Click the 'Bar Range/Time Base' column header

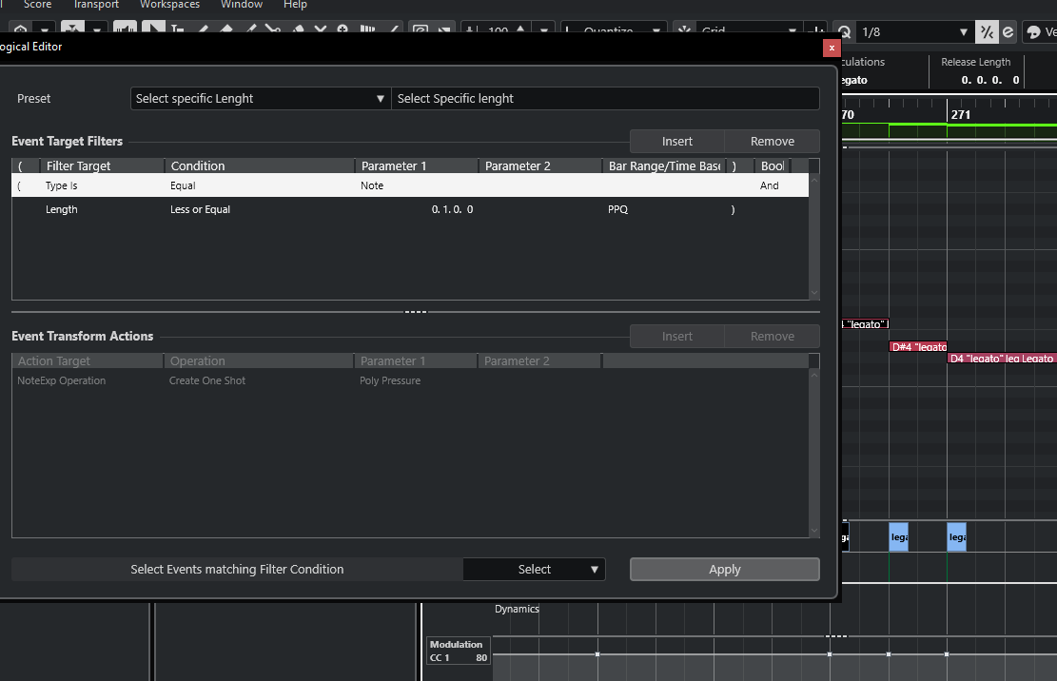(x=664, y=165)
